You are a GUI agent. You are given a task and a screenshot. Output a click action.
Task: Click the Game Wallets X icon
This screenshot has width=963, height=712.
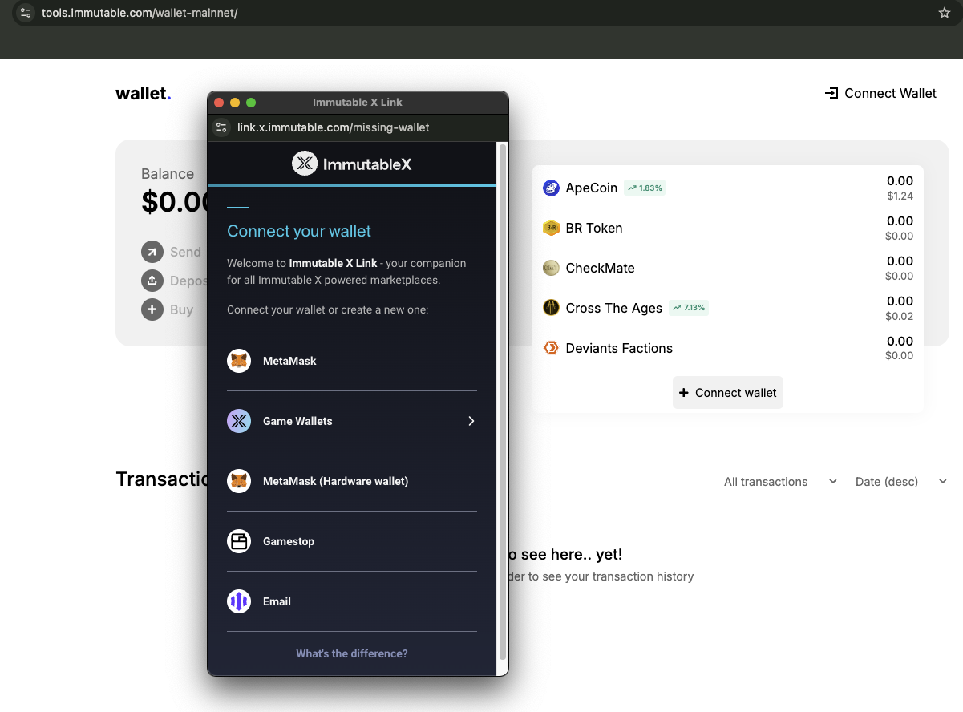[x=239, y=421]
